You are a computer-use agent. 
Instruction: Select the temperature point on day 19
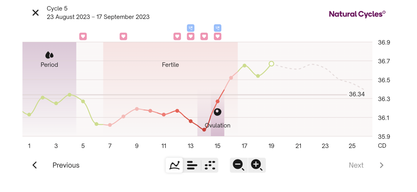[x=271, y=64]
